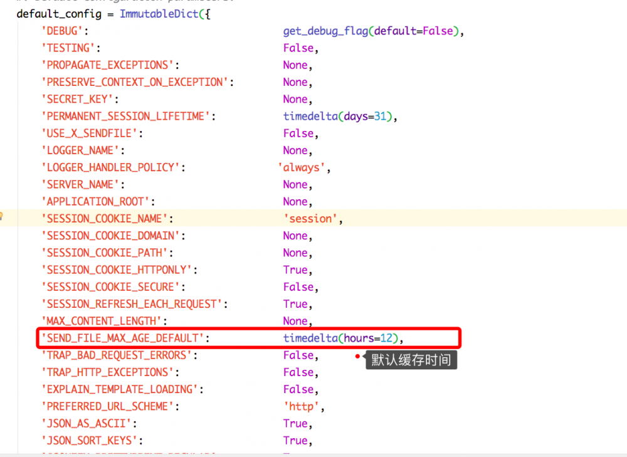Select the 'LOGGER_HANDLER_POLICY' key
Image resolution: width=627 pixels, height=457 pixels.
[x=111, y=167]
